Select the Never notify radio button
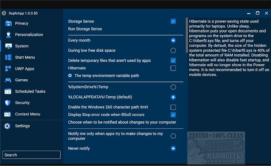 (x=173, y=148)
